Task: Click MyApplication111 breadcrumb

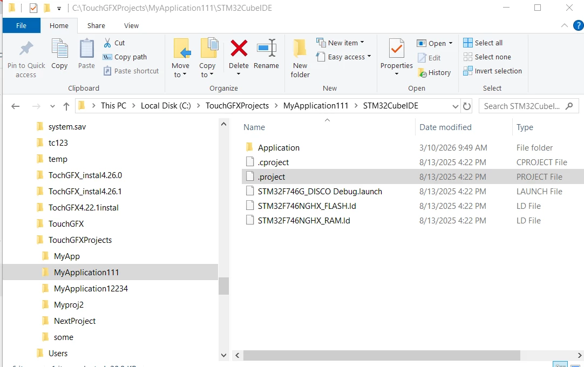Action: pos(315,106)
